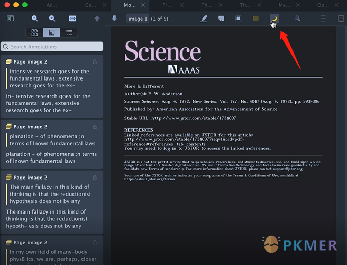The height and width of the screenshot is (265, 347).
Task: Toggle lock on 'intensive research' annotation
Action: [x=95, y=61]
